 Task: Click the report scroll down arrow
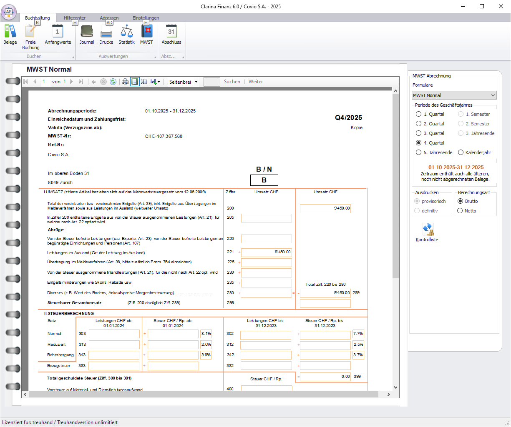(x=396, y=387)
